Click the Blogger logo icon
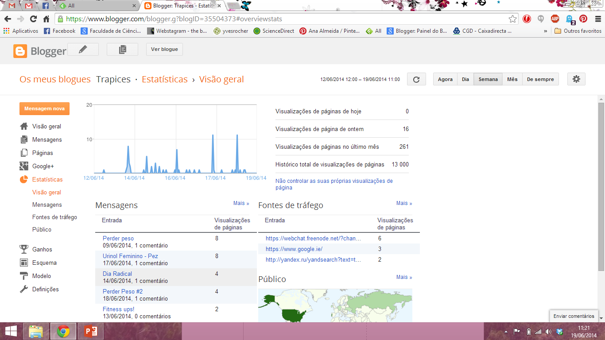 [20, 51]
